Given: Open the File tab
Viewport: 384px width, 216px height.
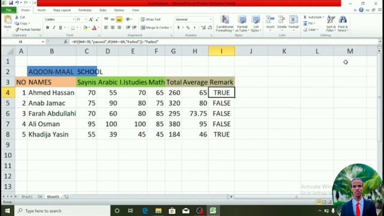Looking at the screenshot, I should tap(8, 10).
